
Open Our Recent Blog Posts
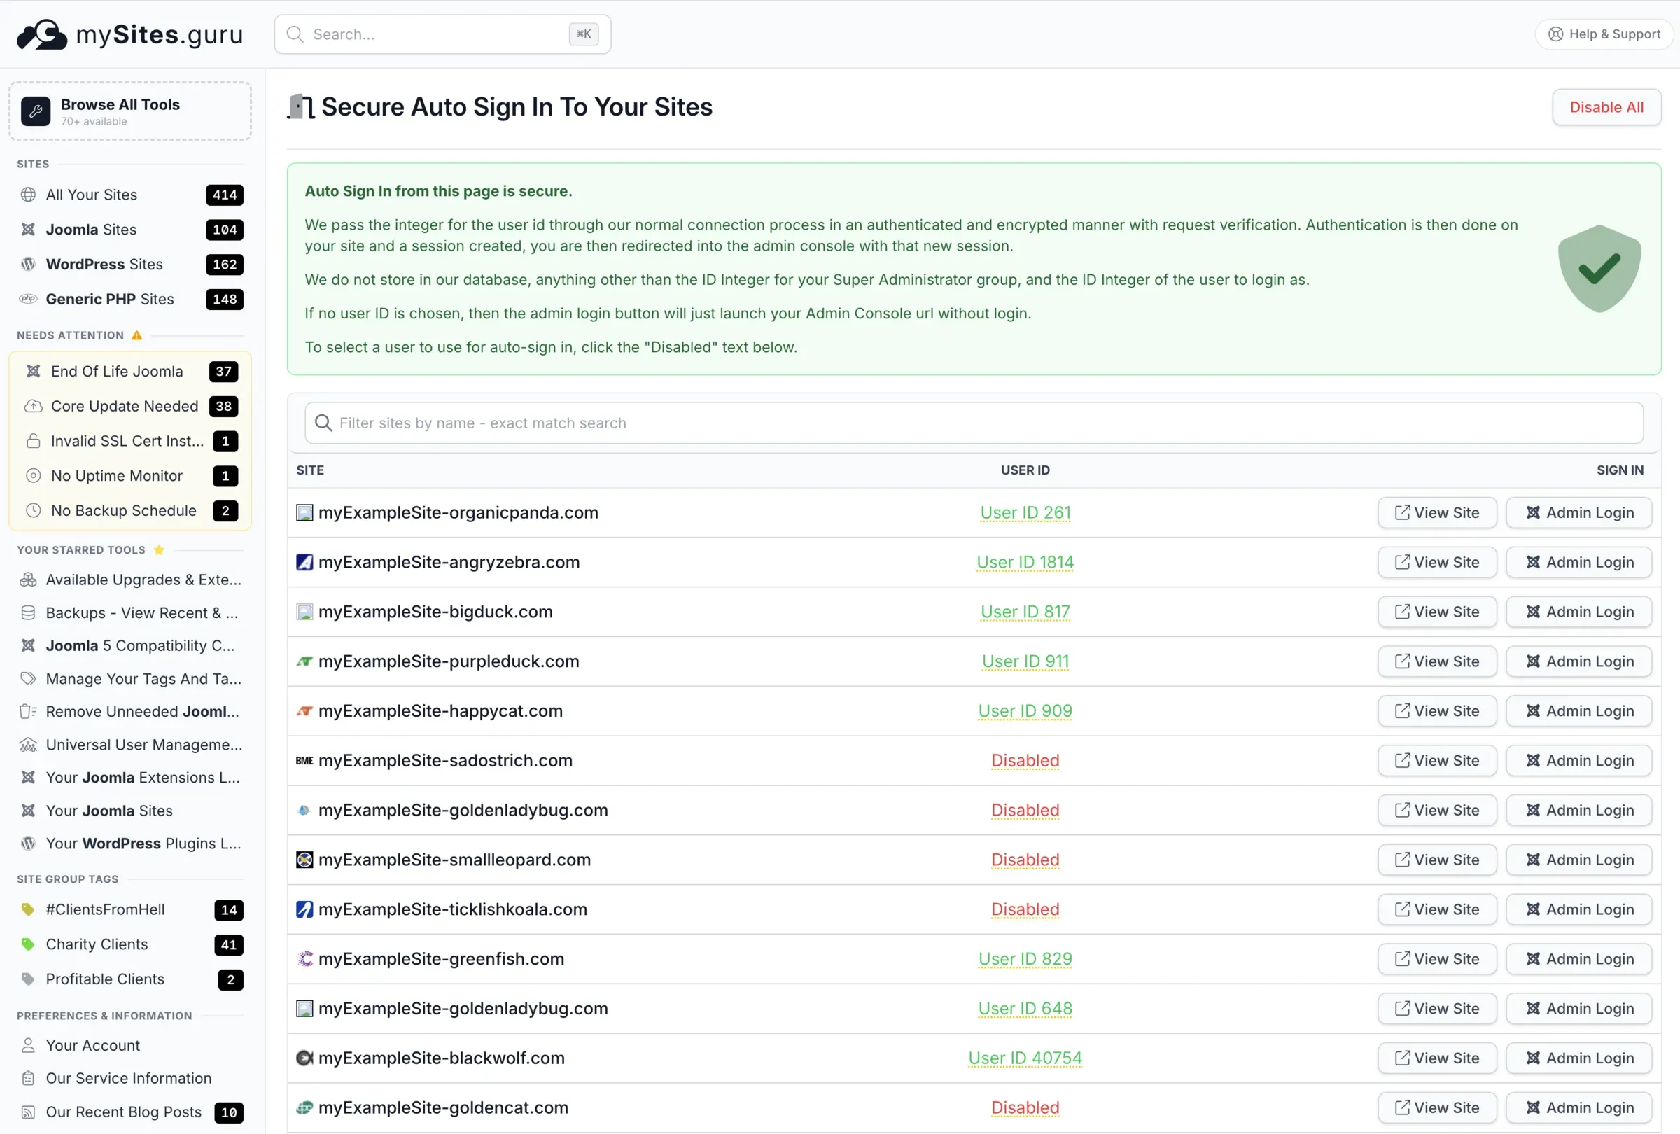coord(123,1112)
